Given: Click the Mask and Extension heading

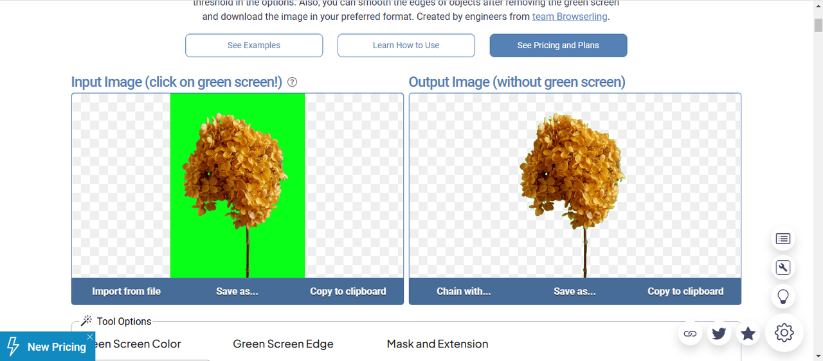Looking at the screenshot, I should pyautogui.click(x=437, y=344).
